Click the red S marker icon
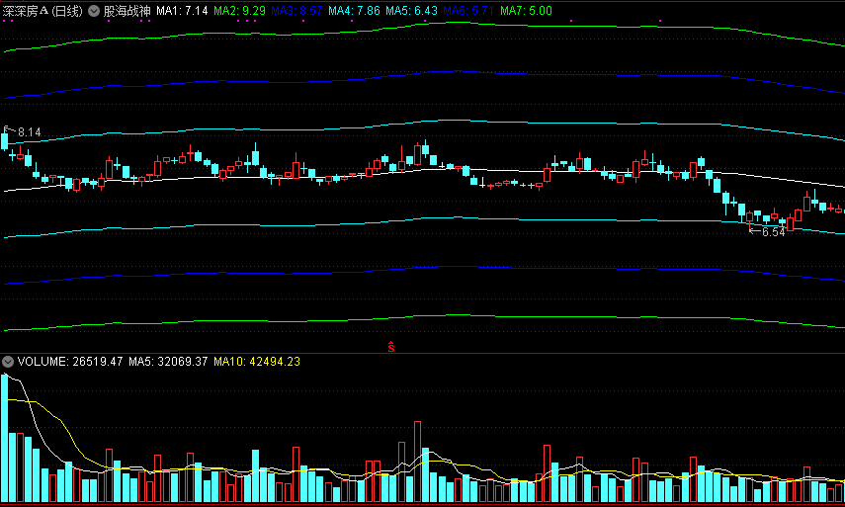 point(391,348)
